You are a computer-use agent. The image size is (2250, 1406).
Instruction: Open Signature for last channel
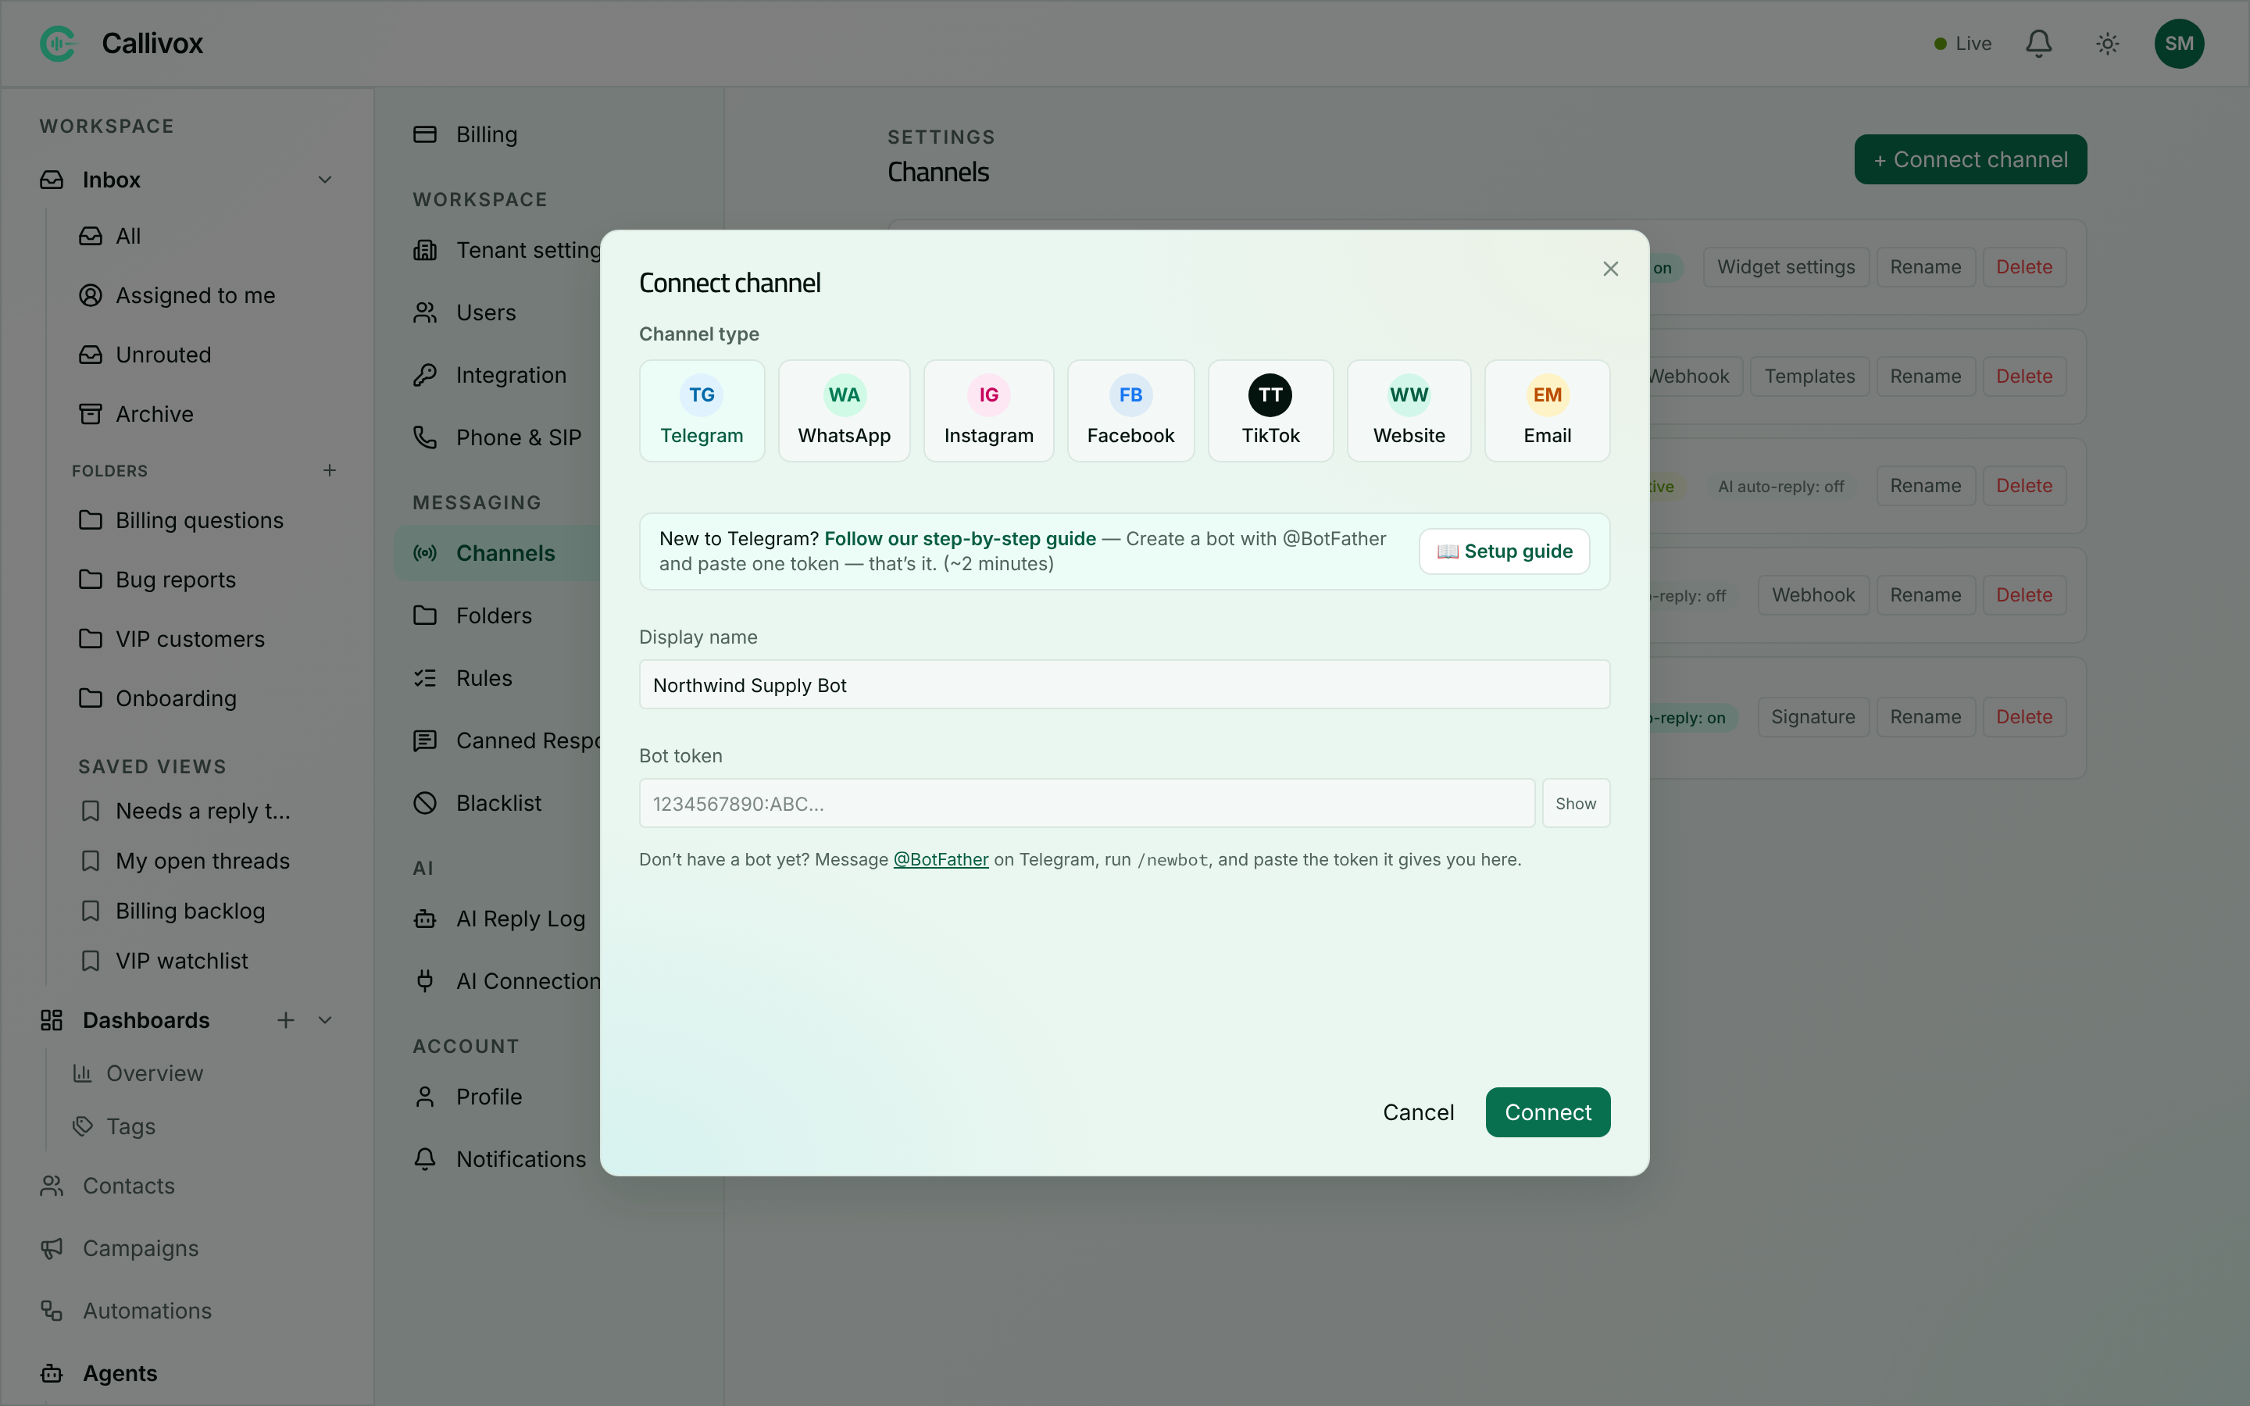1813,717
